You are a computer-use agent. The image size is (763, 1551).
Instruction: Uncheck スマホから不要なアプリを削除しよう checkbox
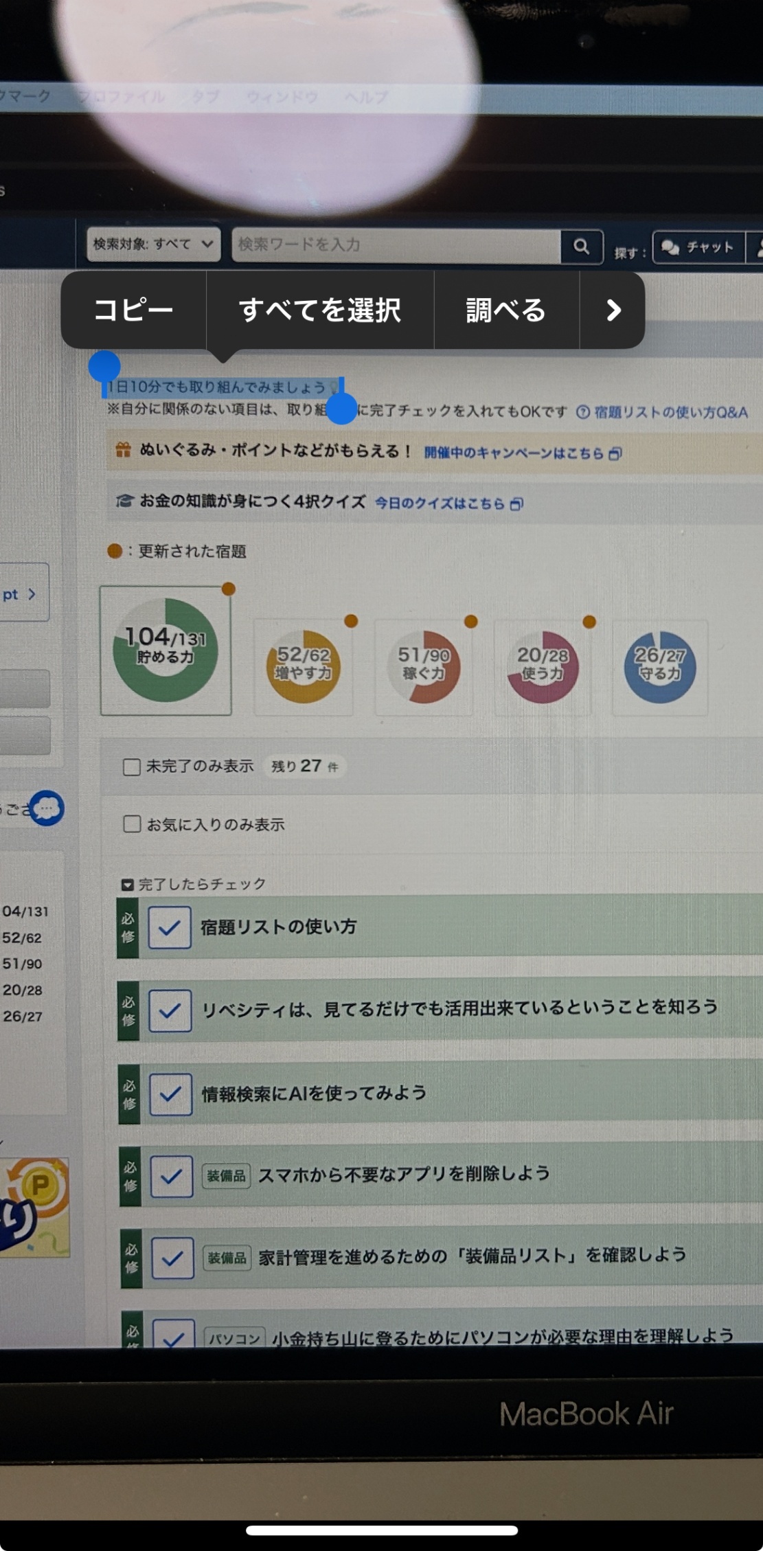coord(171,1177)
